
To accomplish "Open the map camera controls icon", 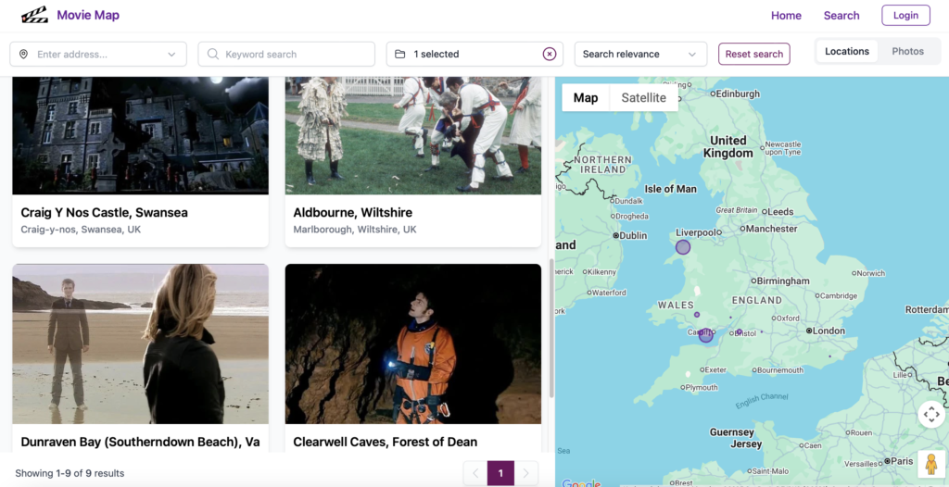I will [930, 415].
